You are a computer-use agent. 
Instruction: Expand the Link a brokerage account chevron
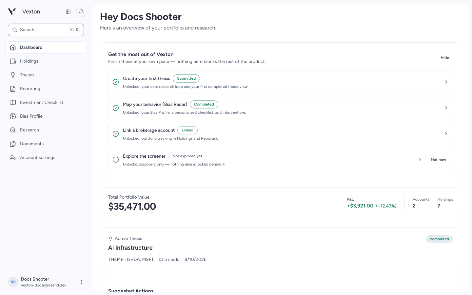coord(446,134)
